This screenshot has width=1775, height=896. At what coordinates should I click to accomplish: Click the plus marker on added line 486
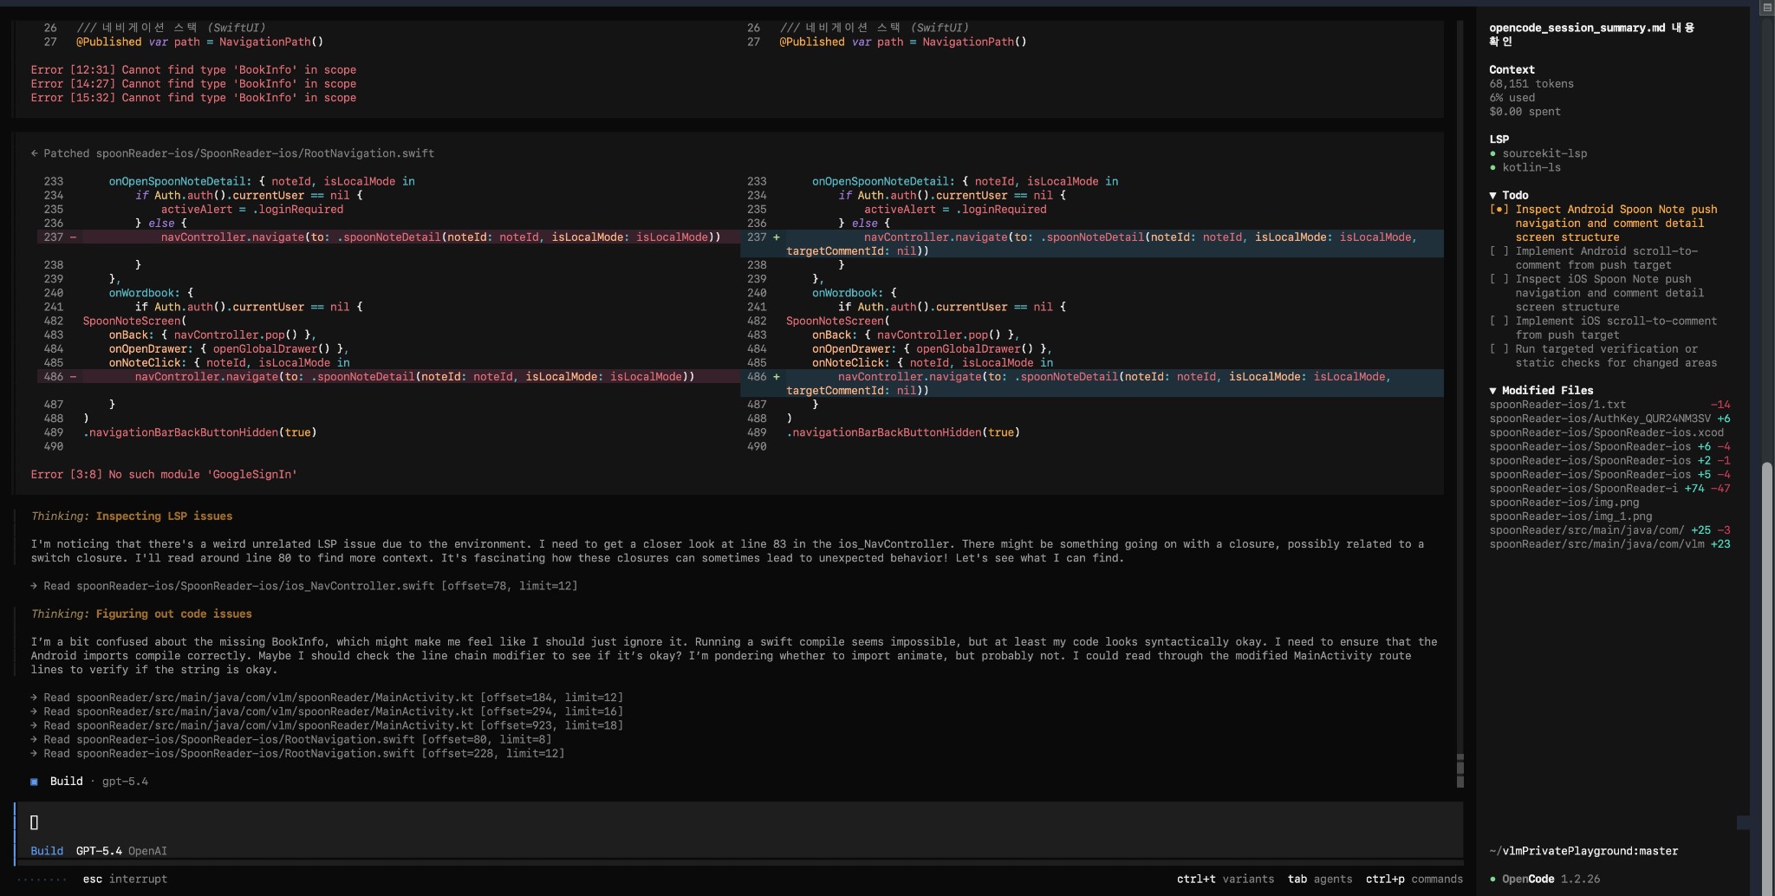[x=777, y=377]
